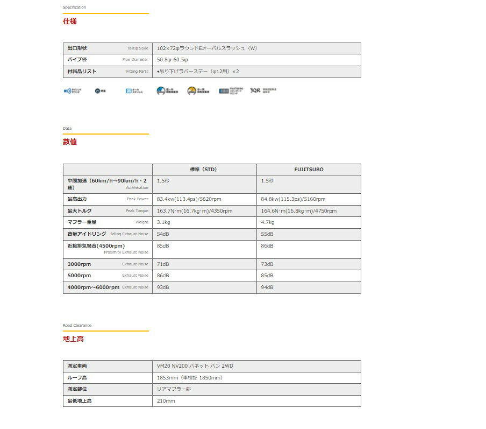The height and width of the screenshot is (429, 486).
Task: Click the 中間加速 Acceleration row label
Action: click(108, 185)
